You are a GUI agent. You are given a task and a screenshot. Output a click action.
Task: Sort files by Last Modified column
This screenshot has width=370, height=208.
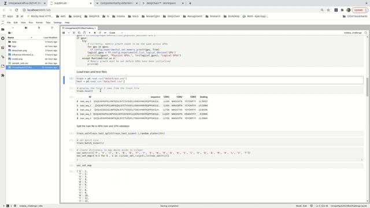point(50,38)
